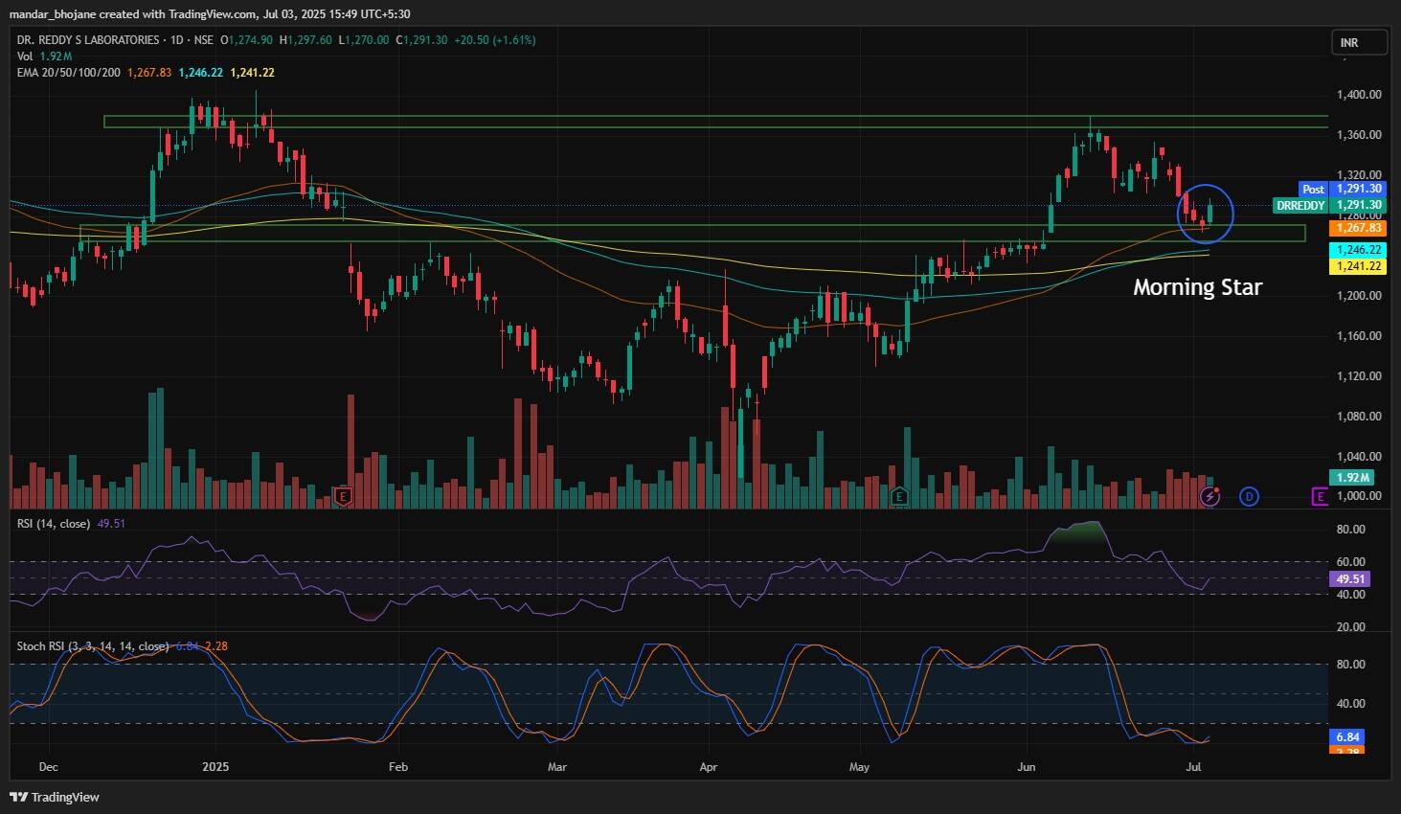Click the Dec label on time axis
The width and height of the screenshot is (1401, 814).
(49, 767)
